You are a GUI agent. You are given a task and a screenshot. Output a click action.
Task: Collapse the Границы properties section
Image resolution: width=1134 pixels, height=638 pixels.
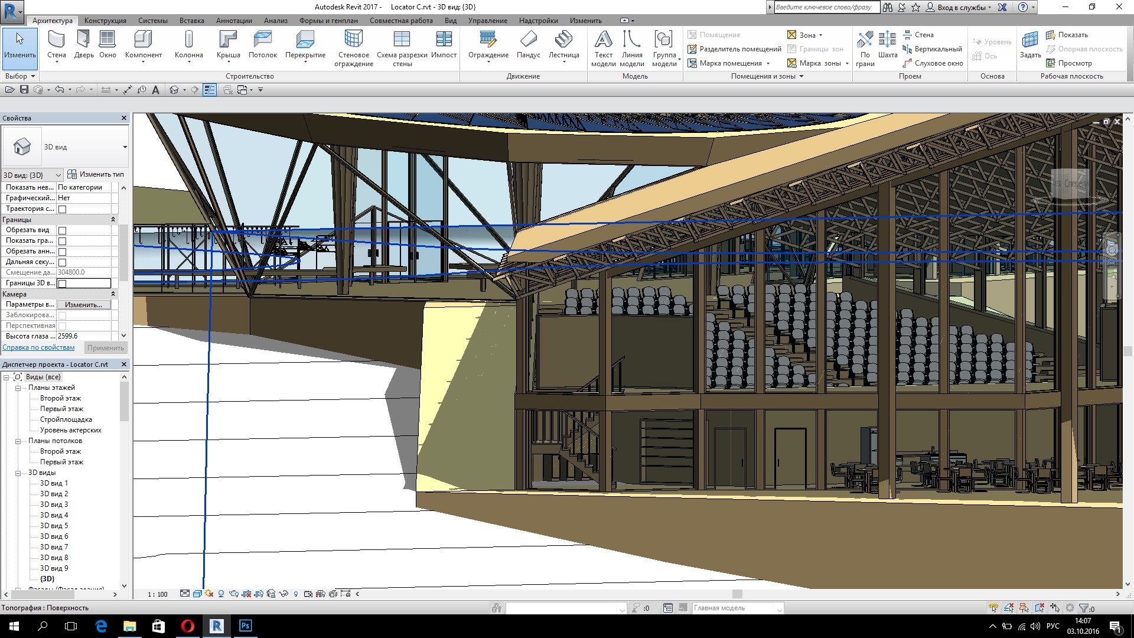113,220
